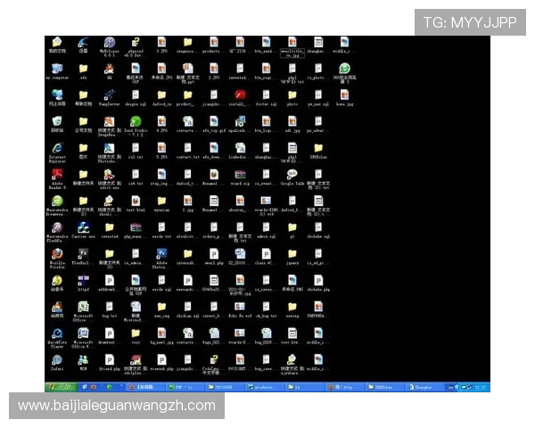Open the QuickTime Player shortcut
This screenshot has height=428, width=535.
(56, 333)
